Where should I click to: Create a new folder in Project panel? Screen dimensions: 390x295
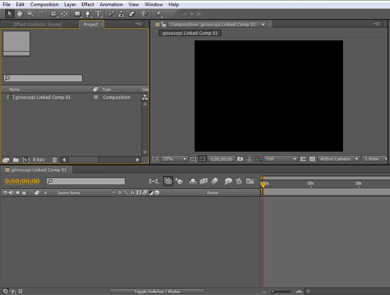click(16, 159)
